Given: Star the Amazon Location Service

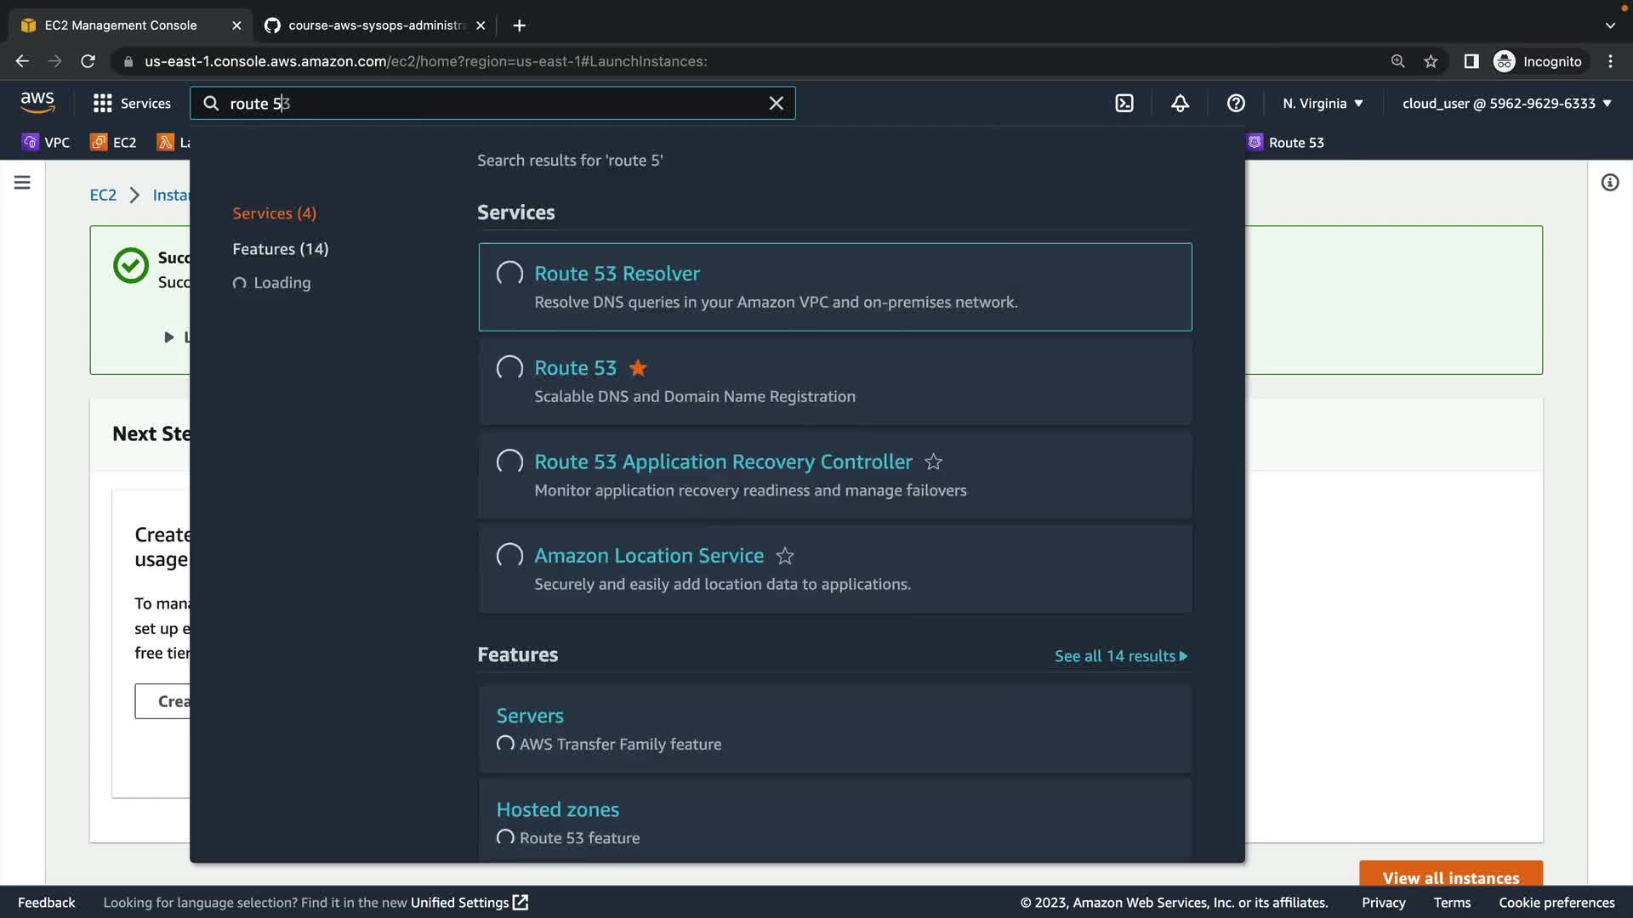Looking at the screenshot, I should 784,556.
